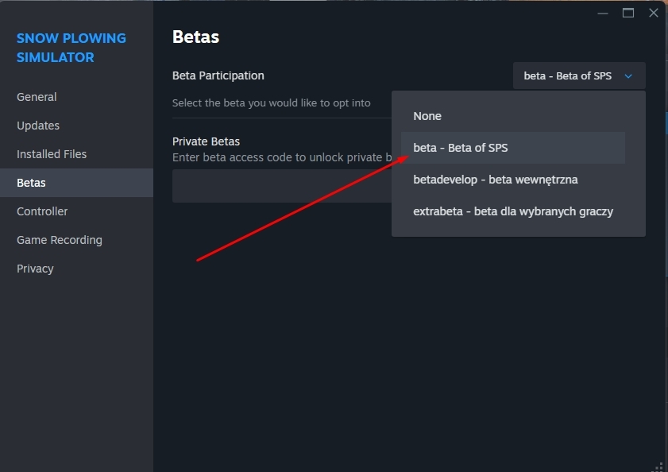
Task: Pick 'betadevelop - beta wewnętrzna' option
Action: (495, 180)
